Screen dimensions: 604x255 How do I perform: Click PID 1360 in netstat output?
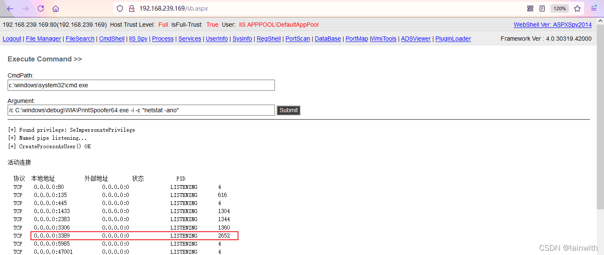coord(224,227)
